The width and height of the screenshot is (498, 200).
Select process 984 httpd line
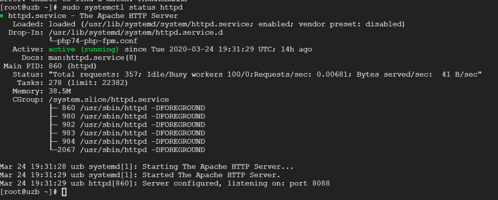(132, 141)
